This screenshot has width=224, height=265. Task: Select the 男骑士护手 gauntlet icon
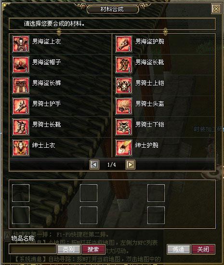(21, 106)
